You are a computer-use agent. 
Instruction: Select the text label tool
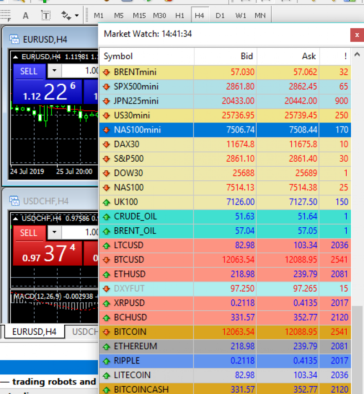[x=45, y=15]
